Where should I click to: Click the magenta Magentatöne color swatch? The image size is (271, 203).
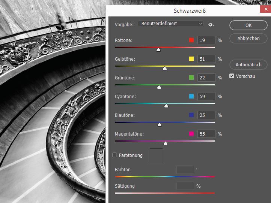click(191, 134)
